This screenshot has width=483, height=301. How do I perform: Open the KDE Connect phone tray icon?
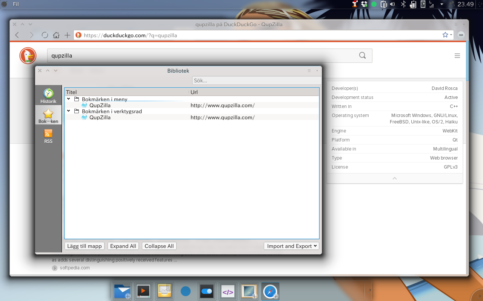[x=423, y=4]
